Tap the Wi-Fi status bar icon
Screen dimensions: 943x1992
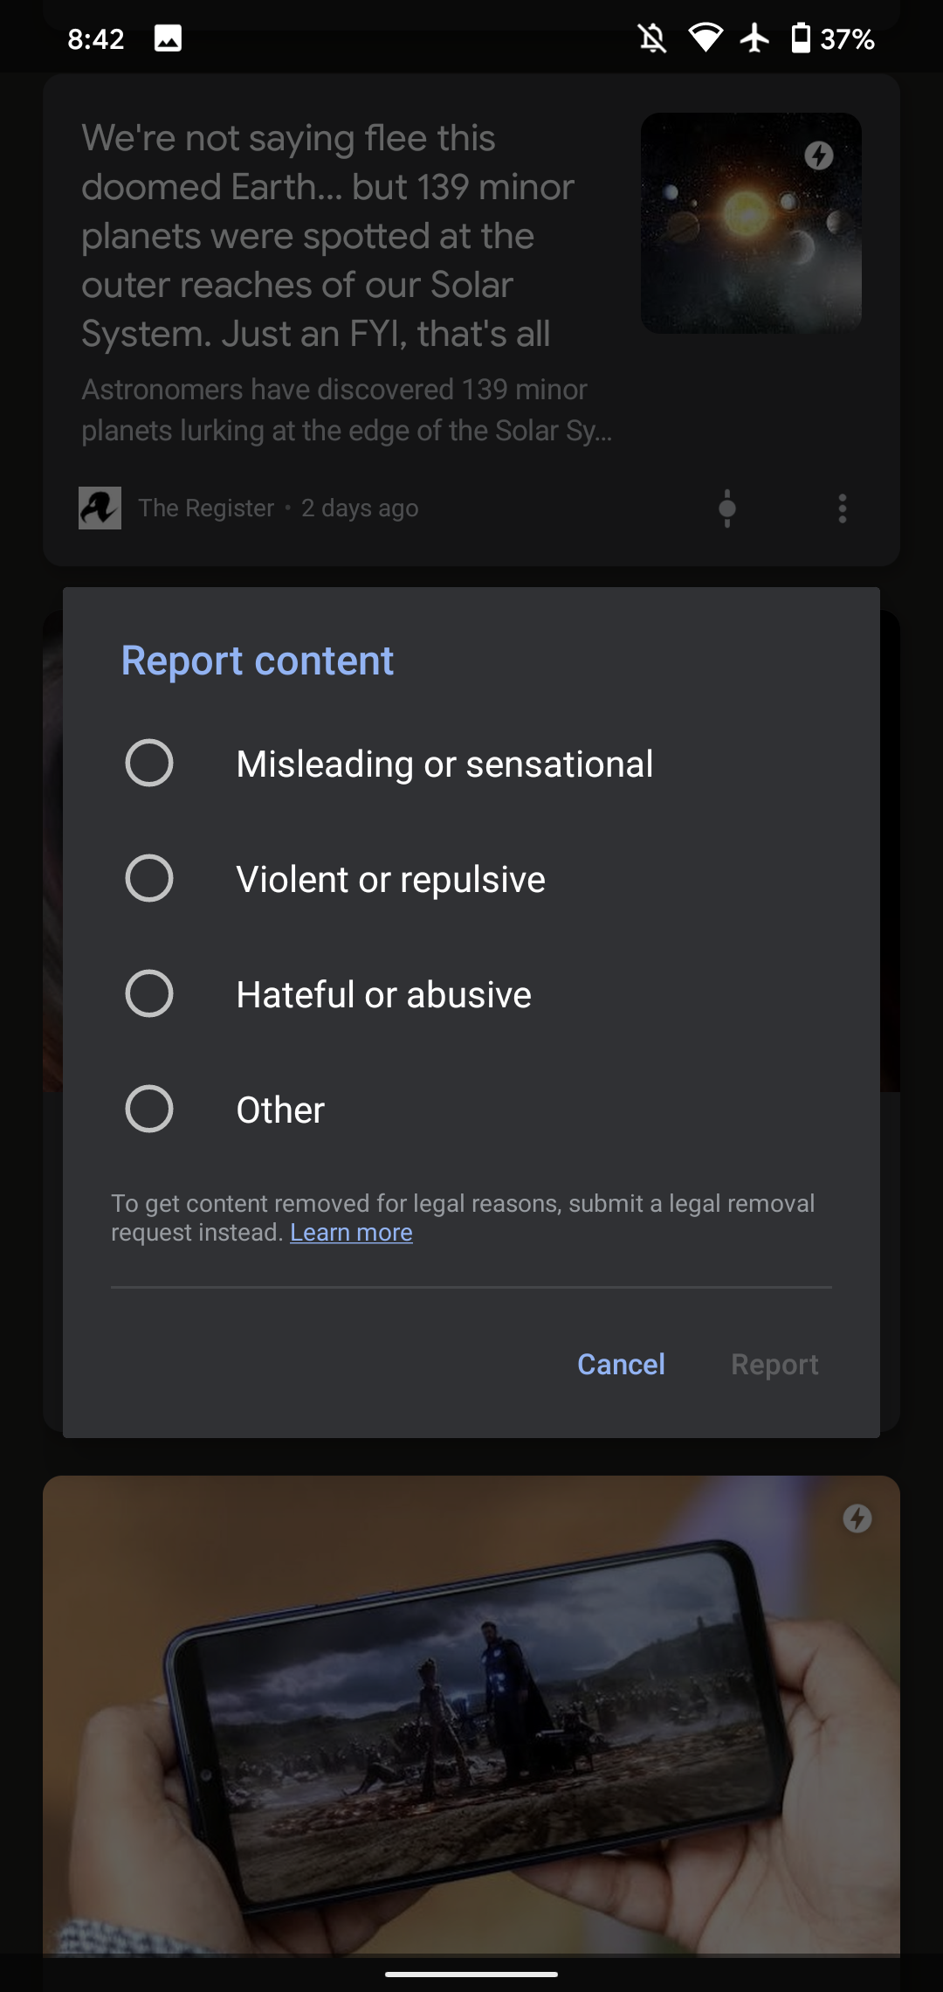click(706, 37)
